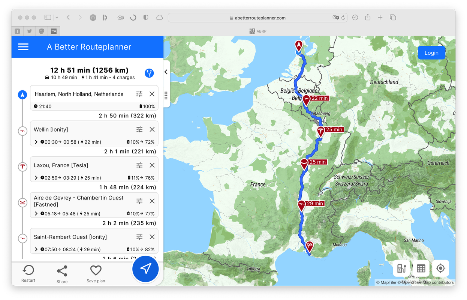Click the OpenStreetMap contributors attribution link

click(x=428, y=282)
